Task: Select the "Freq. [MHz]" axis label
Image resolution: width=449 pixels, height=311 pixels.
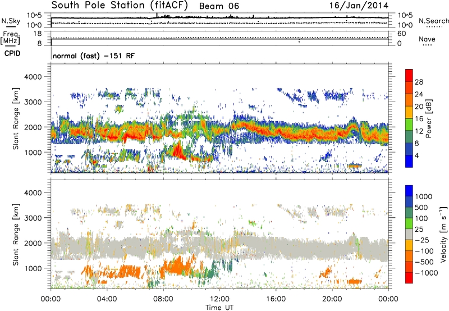Action: click(11, 38)
